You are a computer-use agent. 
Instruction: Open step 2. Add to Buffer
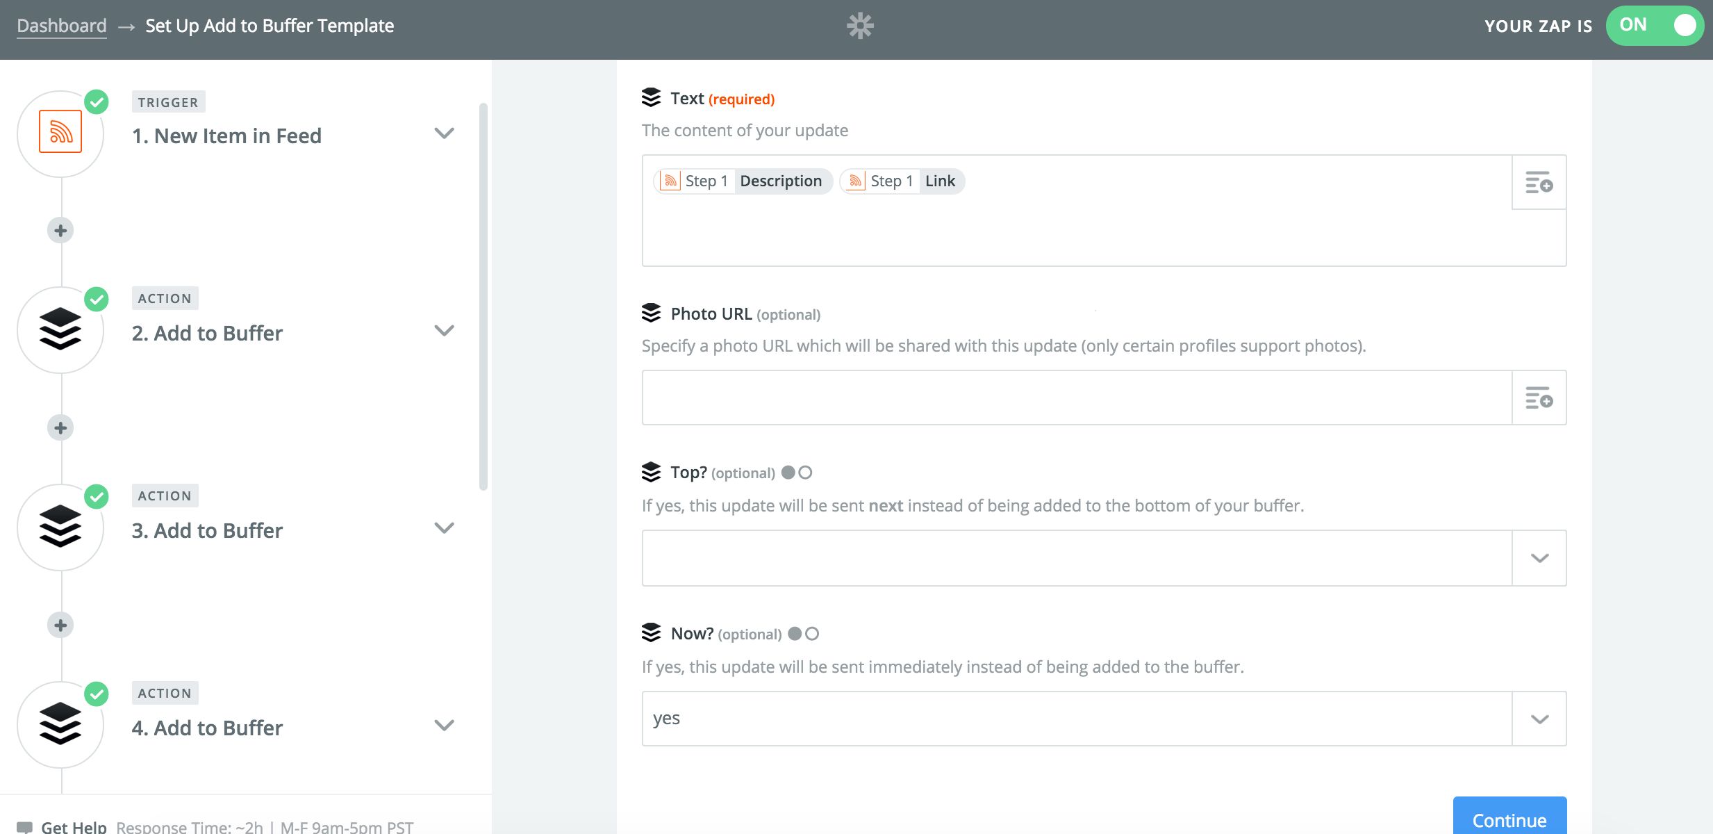[207, 333]
